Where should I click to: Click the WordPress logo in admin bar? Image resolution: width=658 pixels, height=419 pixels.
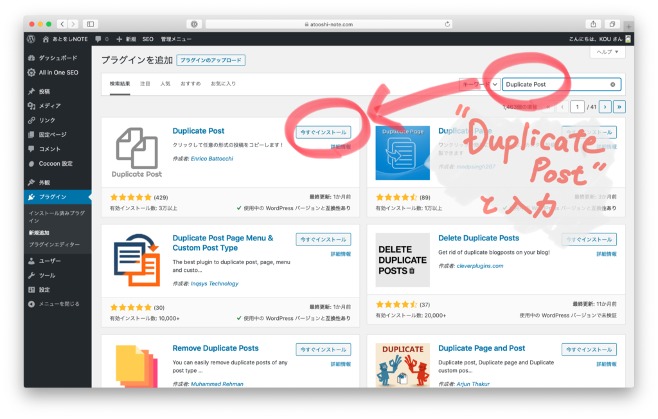tap(31, 39)
